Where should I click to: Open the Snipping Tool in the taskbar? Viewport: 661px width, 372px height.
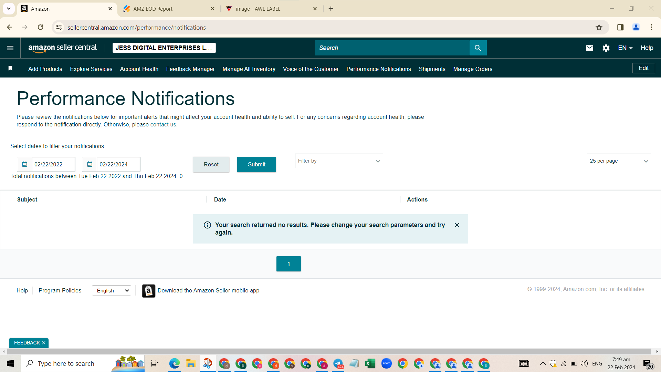tap(208, 363)
